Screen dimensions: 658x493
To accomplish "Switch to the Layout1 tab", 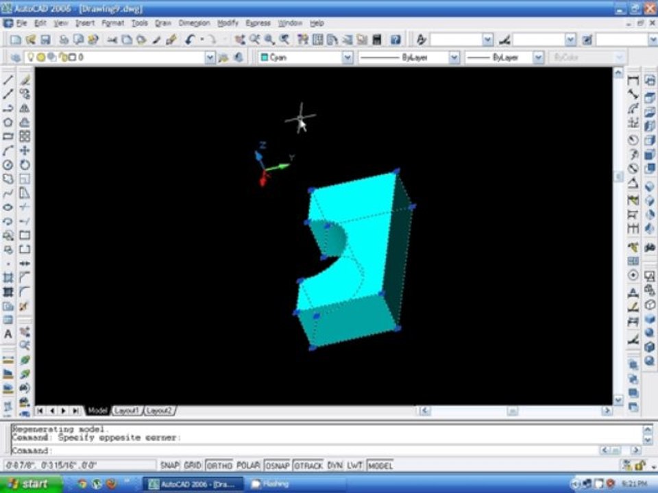I will pos(126,410).
